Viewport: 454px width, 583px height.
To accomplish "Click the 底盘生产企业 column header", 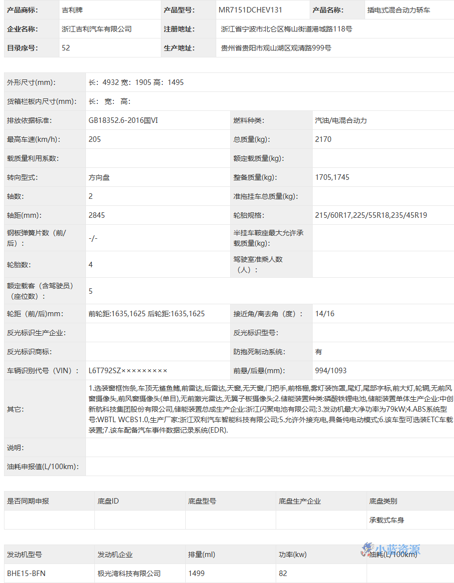I will 300,501.
